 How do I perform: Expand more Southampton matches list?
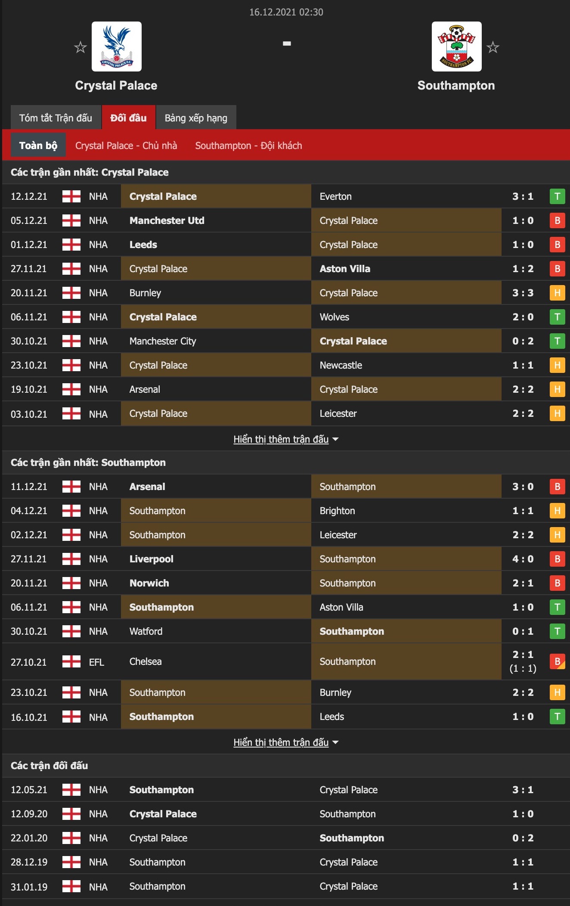[286, 742]
